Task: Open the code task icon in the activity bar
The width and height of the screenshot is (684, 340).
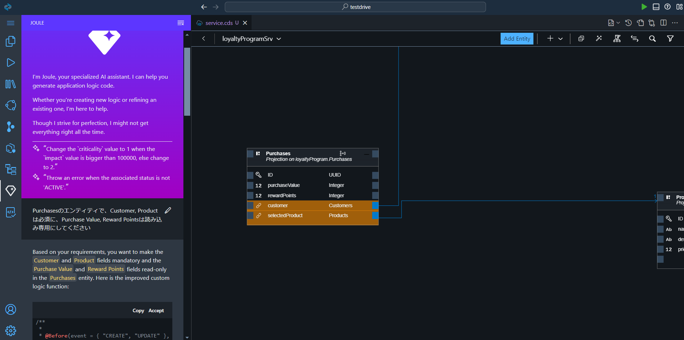Action: click(x=11, y=212)
